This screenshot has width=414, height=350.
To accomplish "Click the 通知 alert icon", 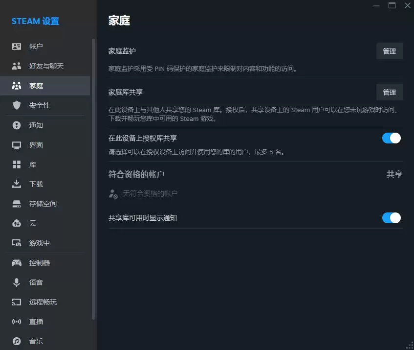I will (17, 125).
